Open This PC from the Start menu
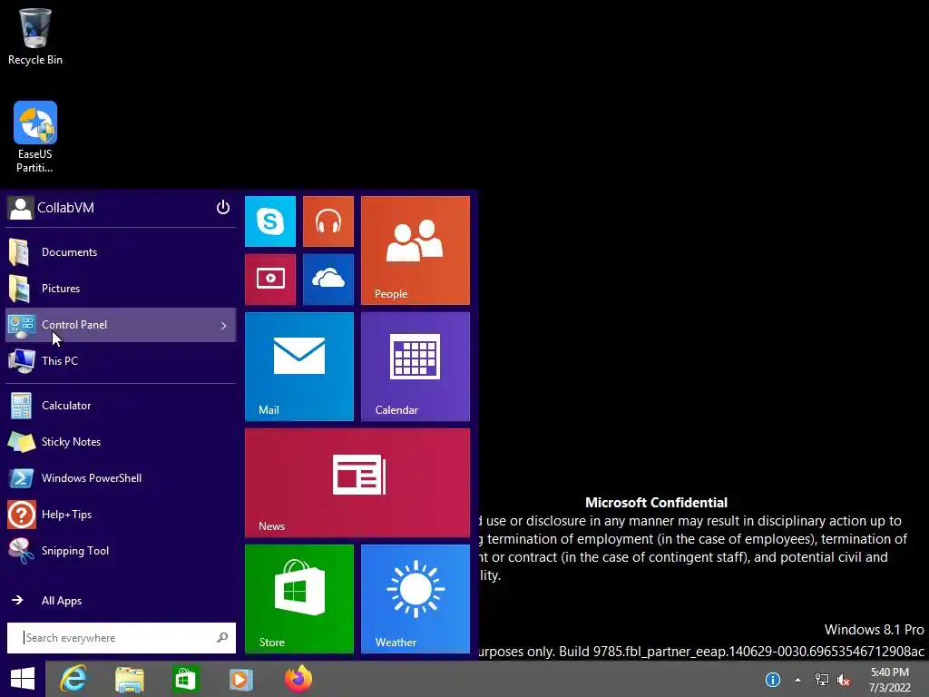Image resolution: width=929 pixels, height=697 pixels. coord(121,361)
